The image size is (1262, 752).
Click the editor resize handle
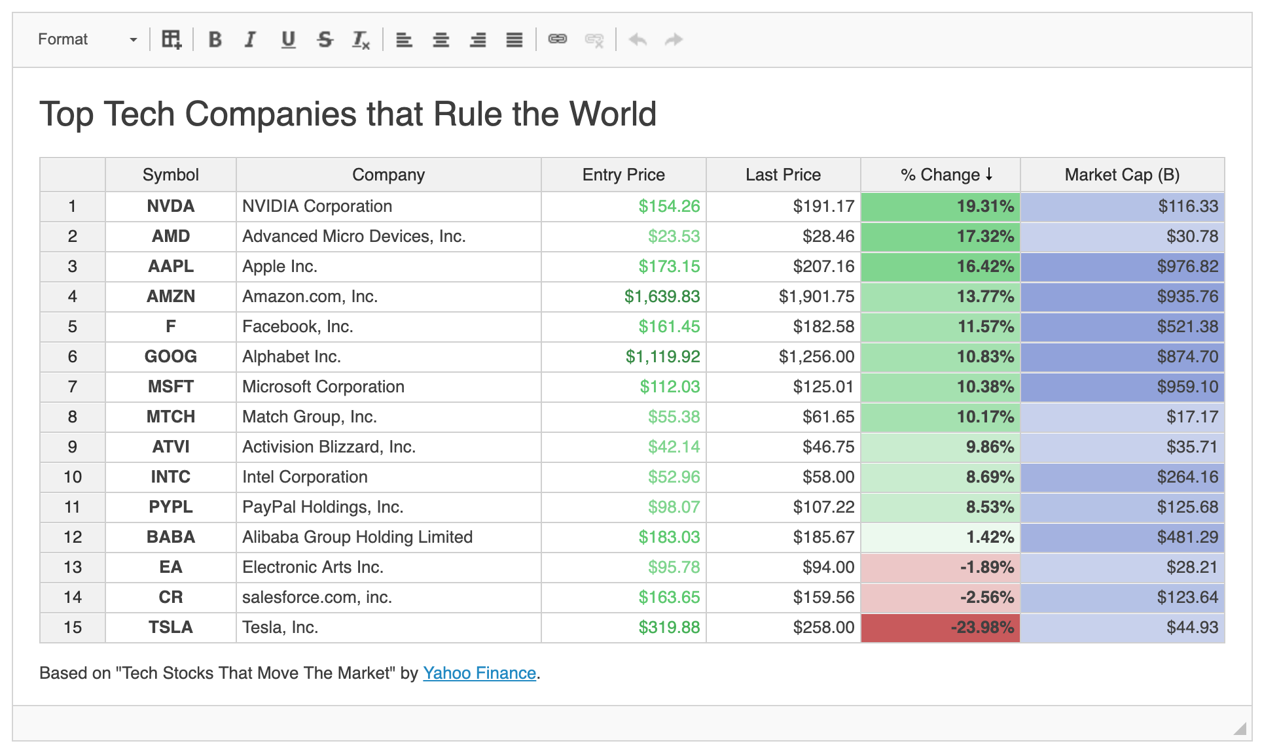(1240, 728)
